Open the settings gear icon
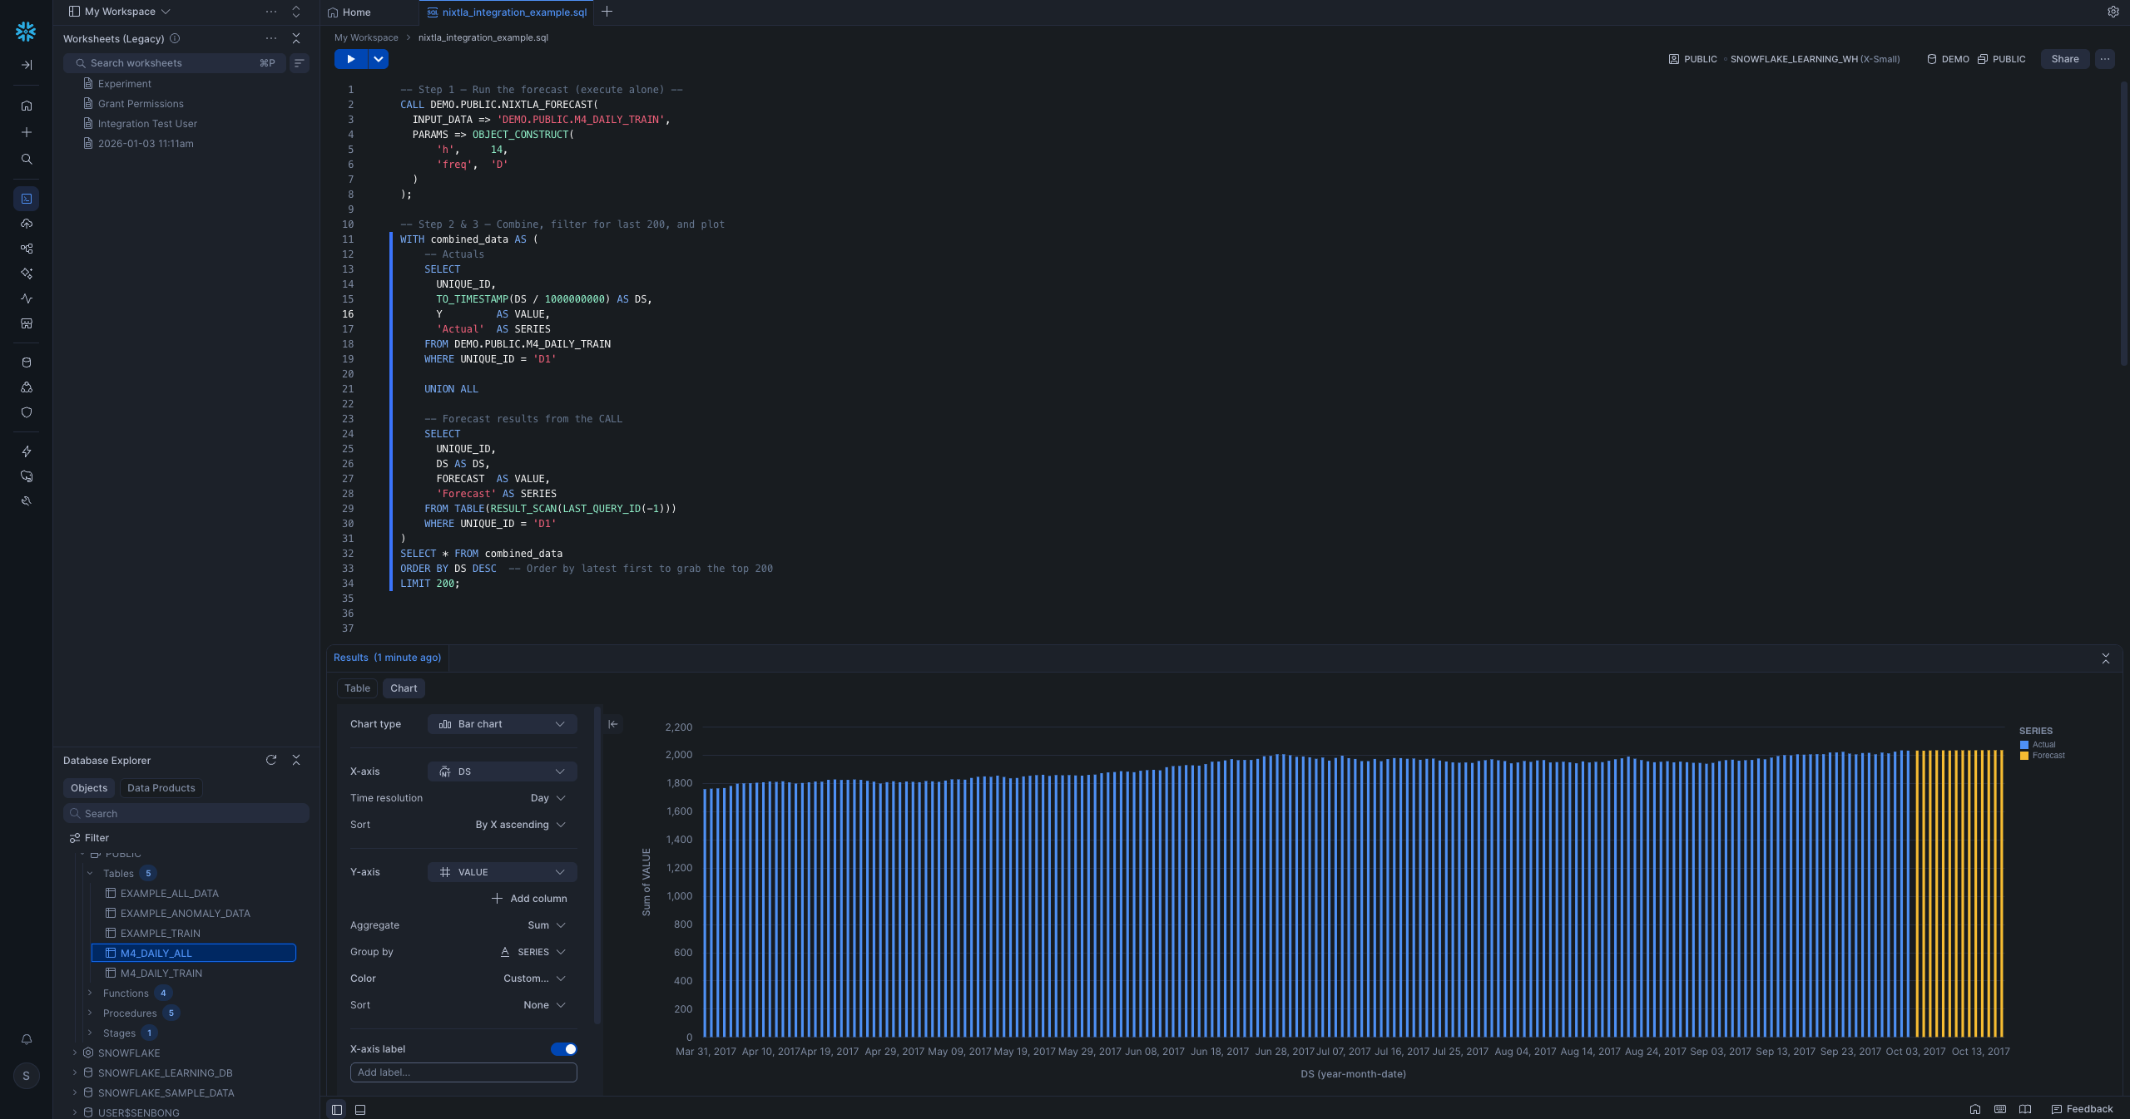The height and width of the screenshot is (1119, 2130). click(x=2113, y=12)
